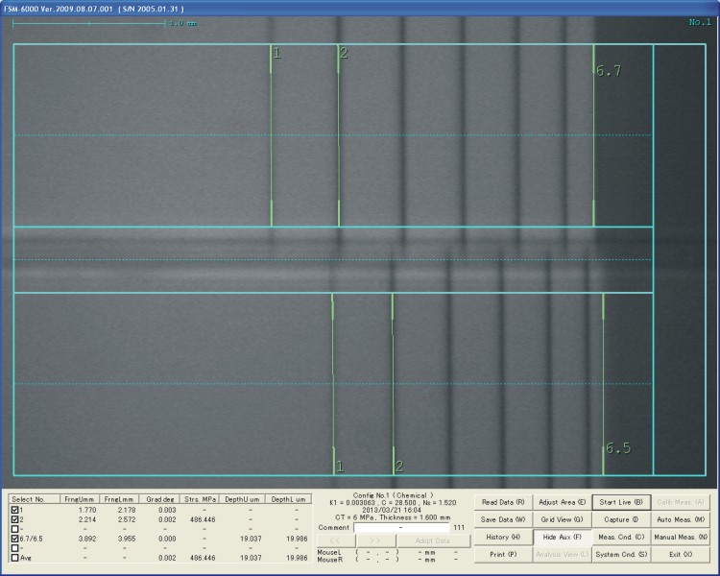Screen dimensions: 720x576
Task: Run Auto Meas. (M)
Action: [x=681, y=519]
